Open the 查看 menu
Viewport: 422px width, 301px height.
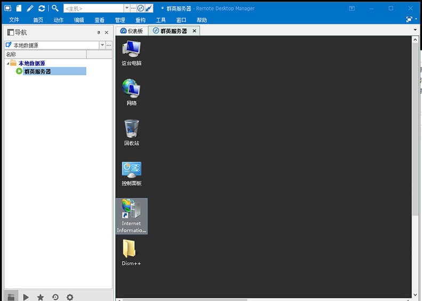[99, 20]
